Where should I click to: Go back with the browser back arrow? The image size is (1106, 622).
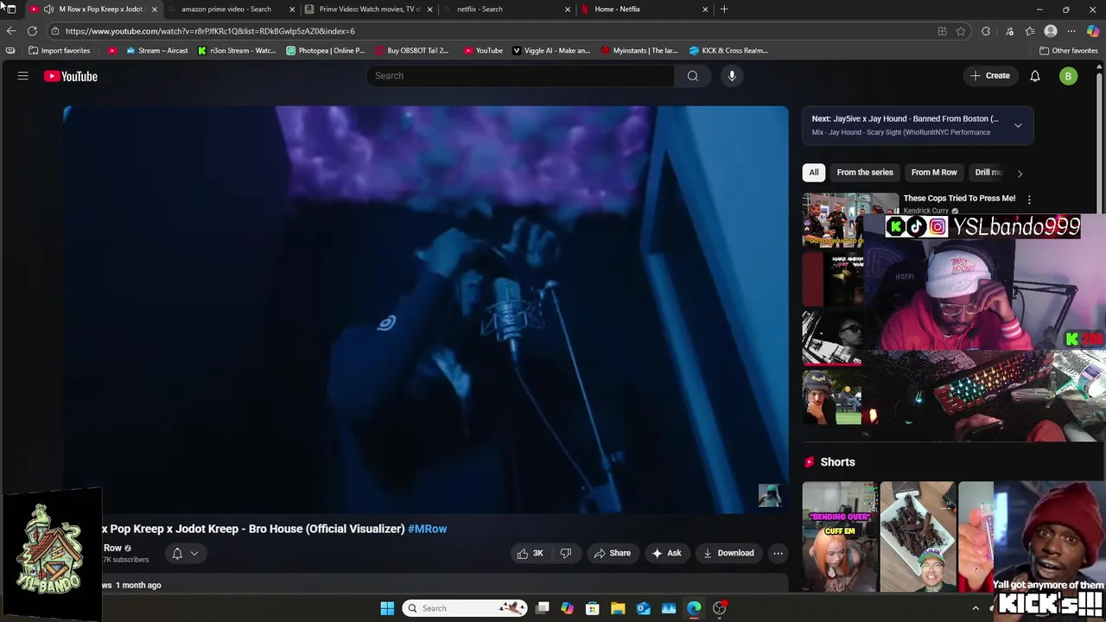(x=10, y=31)
